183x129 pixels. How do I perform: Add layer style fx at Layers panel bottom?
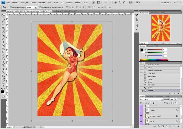(x=159, y=126)
